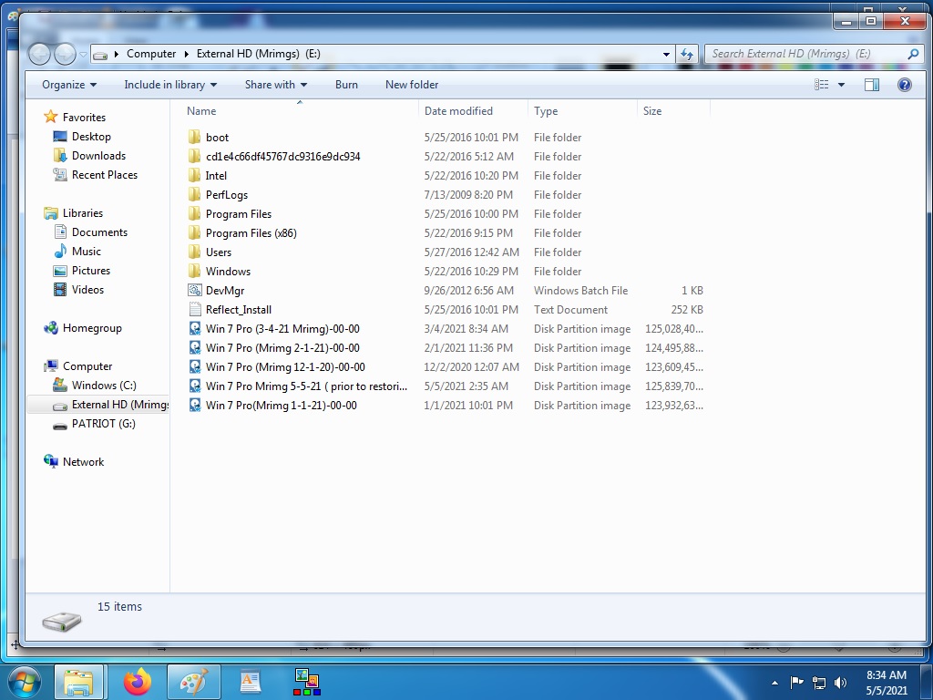Select the Program Files (x86) folder icon
This screenshot has height=700, width=933.
point(194,232)
